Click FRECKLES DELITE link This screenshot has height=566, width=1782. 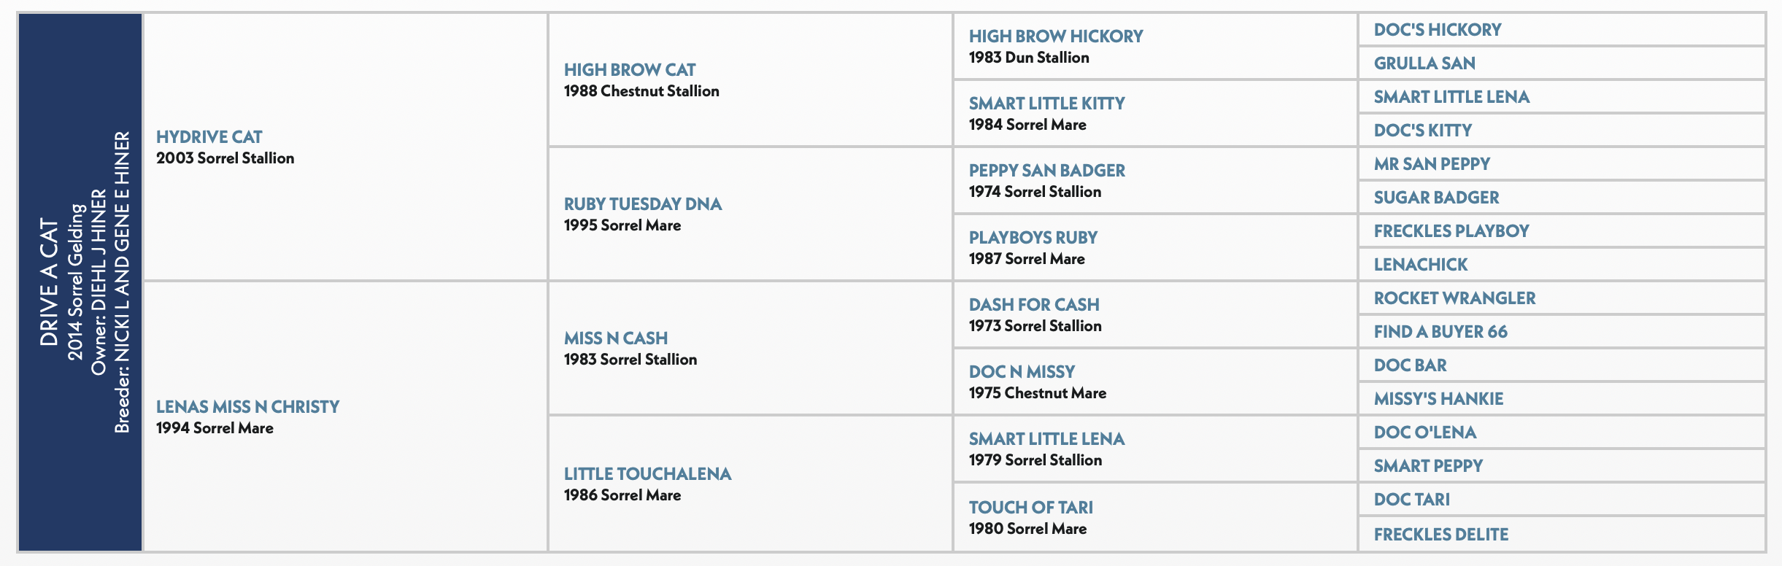click(1441, 535)
